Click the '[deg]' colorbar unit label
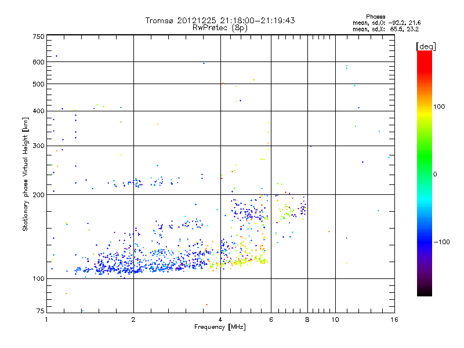 pyautogui.click(x=426, y=46)
